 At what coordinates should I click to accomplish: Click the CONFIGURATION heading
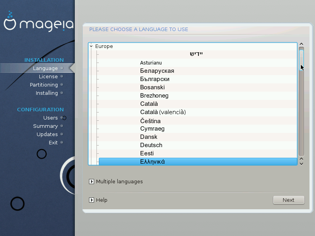point(41,110)
